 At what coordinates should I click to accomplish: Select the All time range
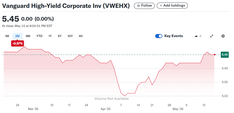point(81,36)
